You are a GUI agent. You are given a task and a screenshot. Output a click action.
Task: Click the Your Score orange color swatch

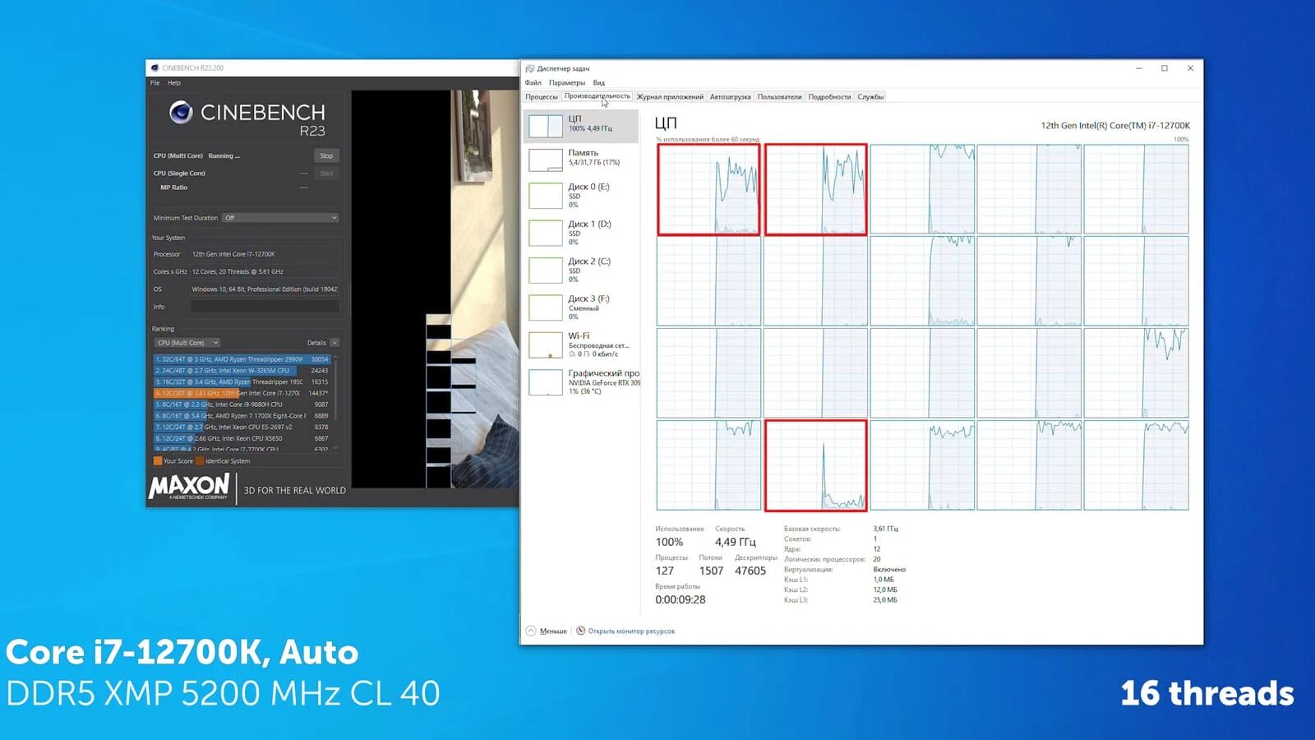tap(158, 461)
